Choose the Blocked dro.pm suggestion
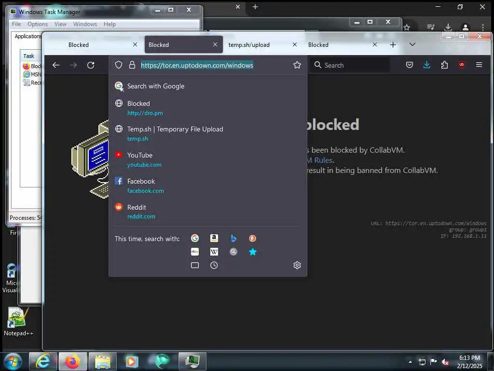 (x=208, y=108)
